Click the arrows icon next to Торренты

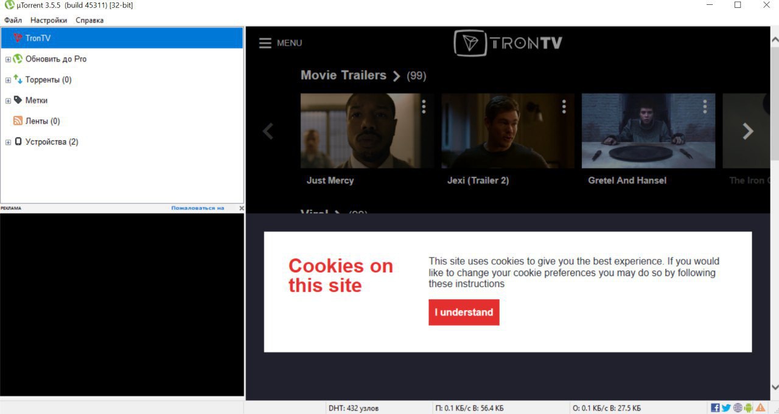click(x=18, y=80)
